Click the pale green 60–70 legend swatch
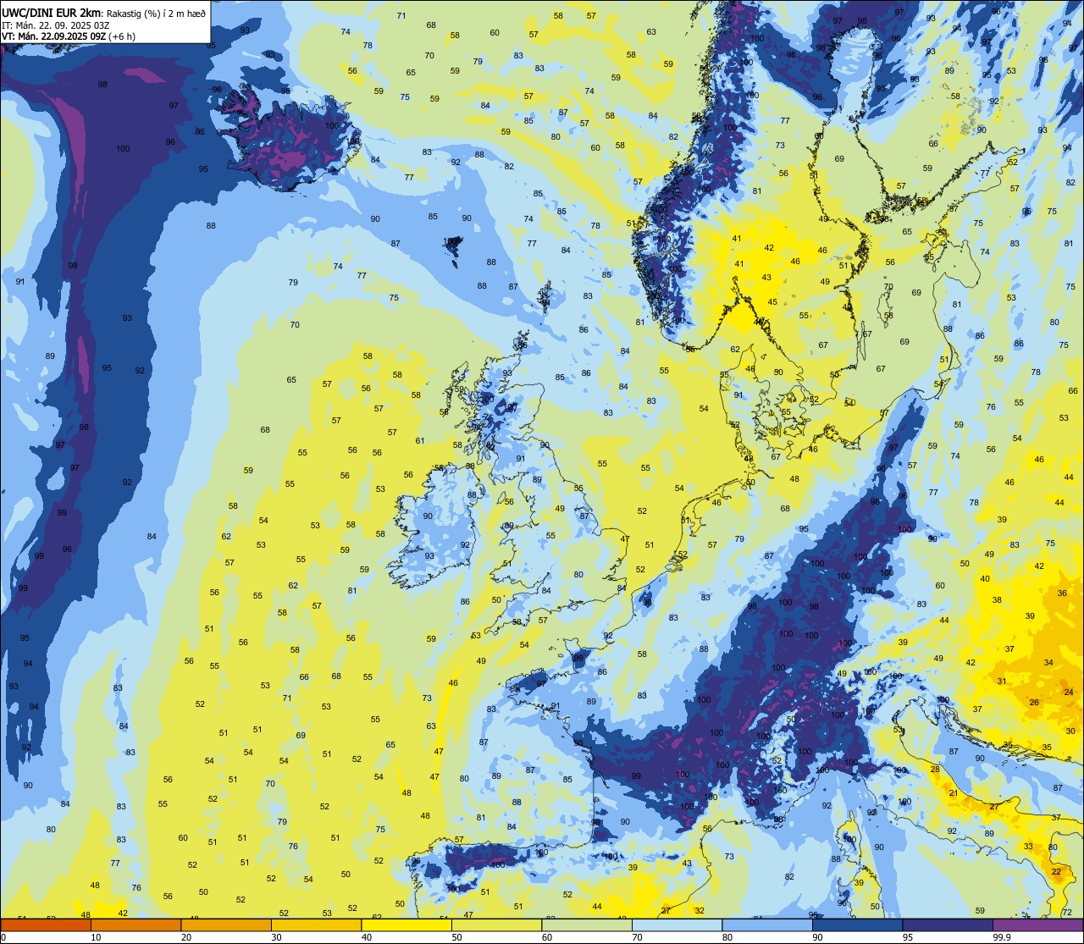 (x=587, y=925)
